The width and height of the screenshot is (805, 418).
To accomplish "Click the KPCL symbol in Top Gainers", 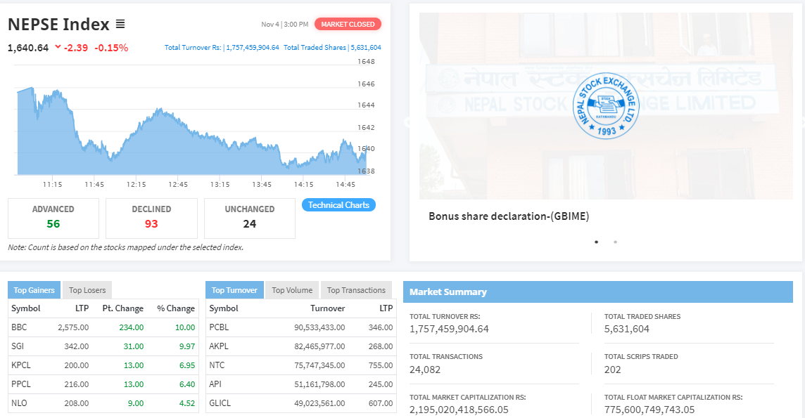I will click(21, 365).
